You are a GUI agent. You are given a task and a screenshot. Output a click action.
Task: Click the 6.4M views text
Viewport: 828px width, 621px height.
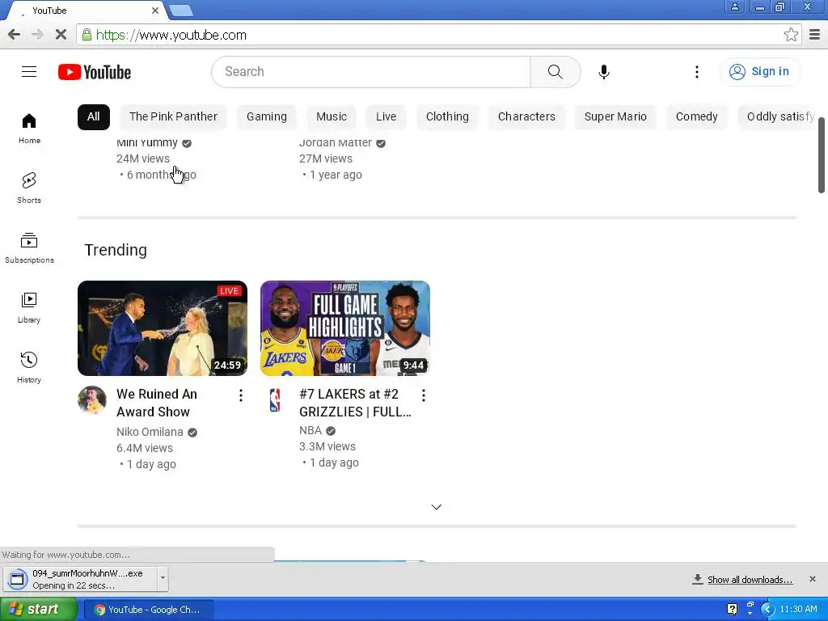click(144, 448)
